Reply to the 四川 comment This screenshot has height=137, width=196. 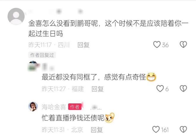pos(83,45)
